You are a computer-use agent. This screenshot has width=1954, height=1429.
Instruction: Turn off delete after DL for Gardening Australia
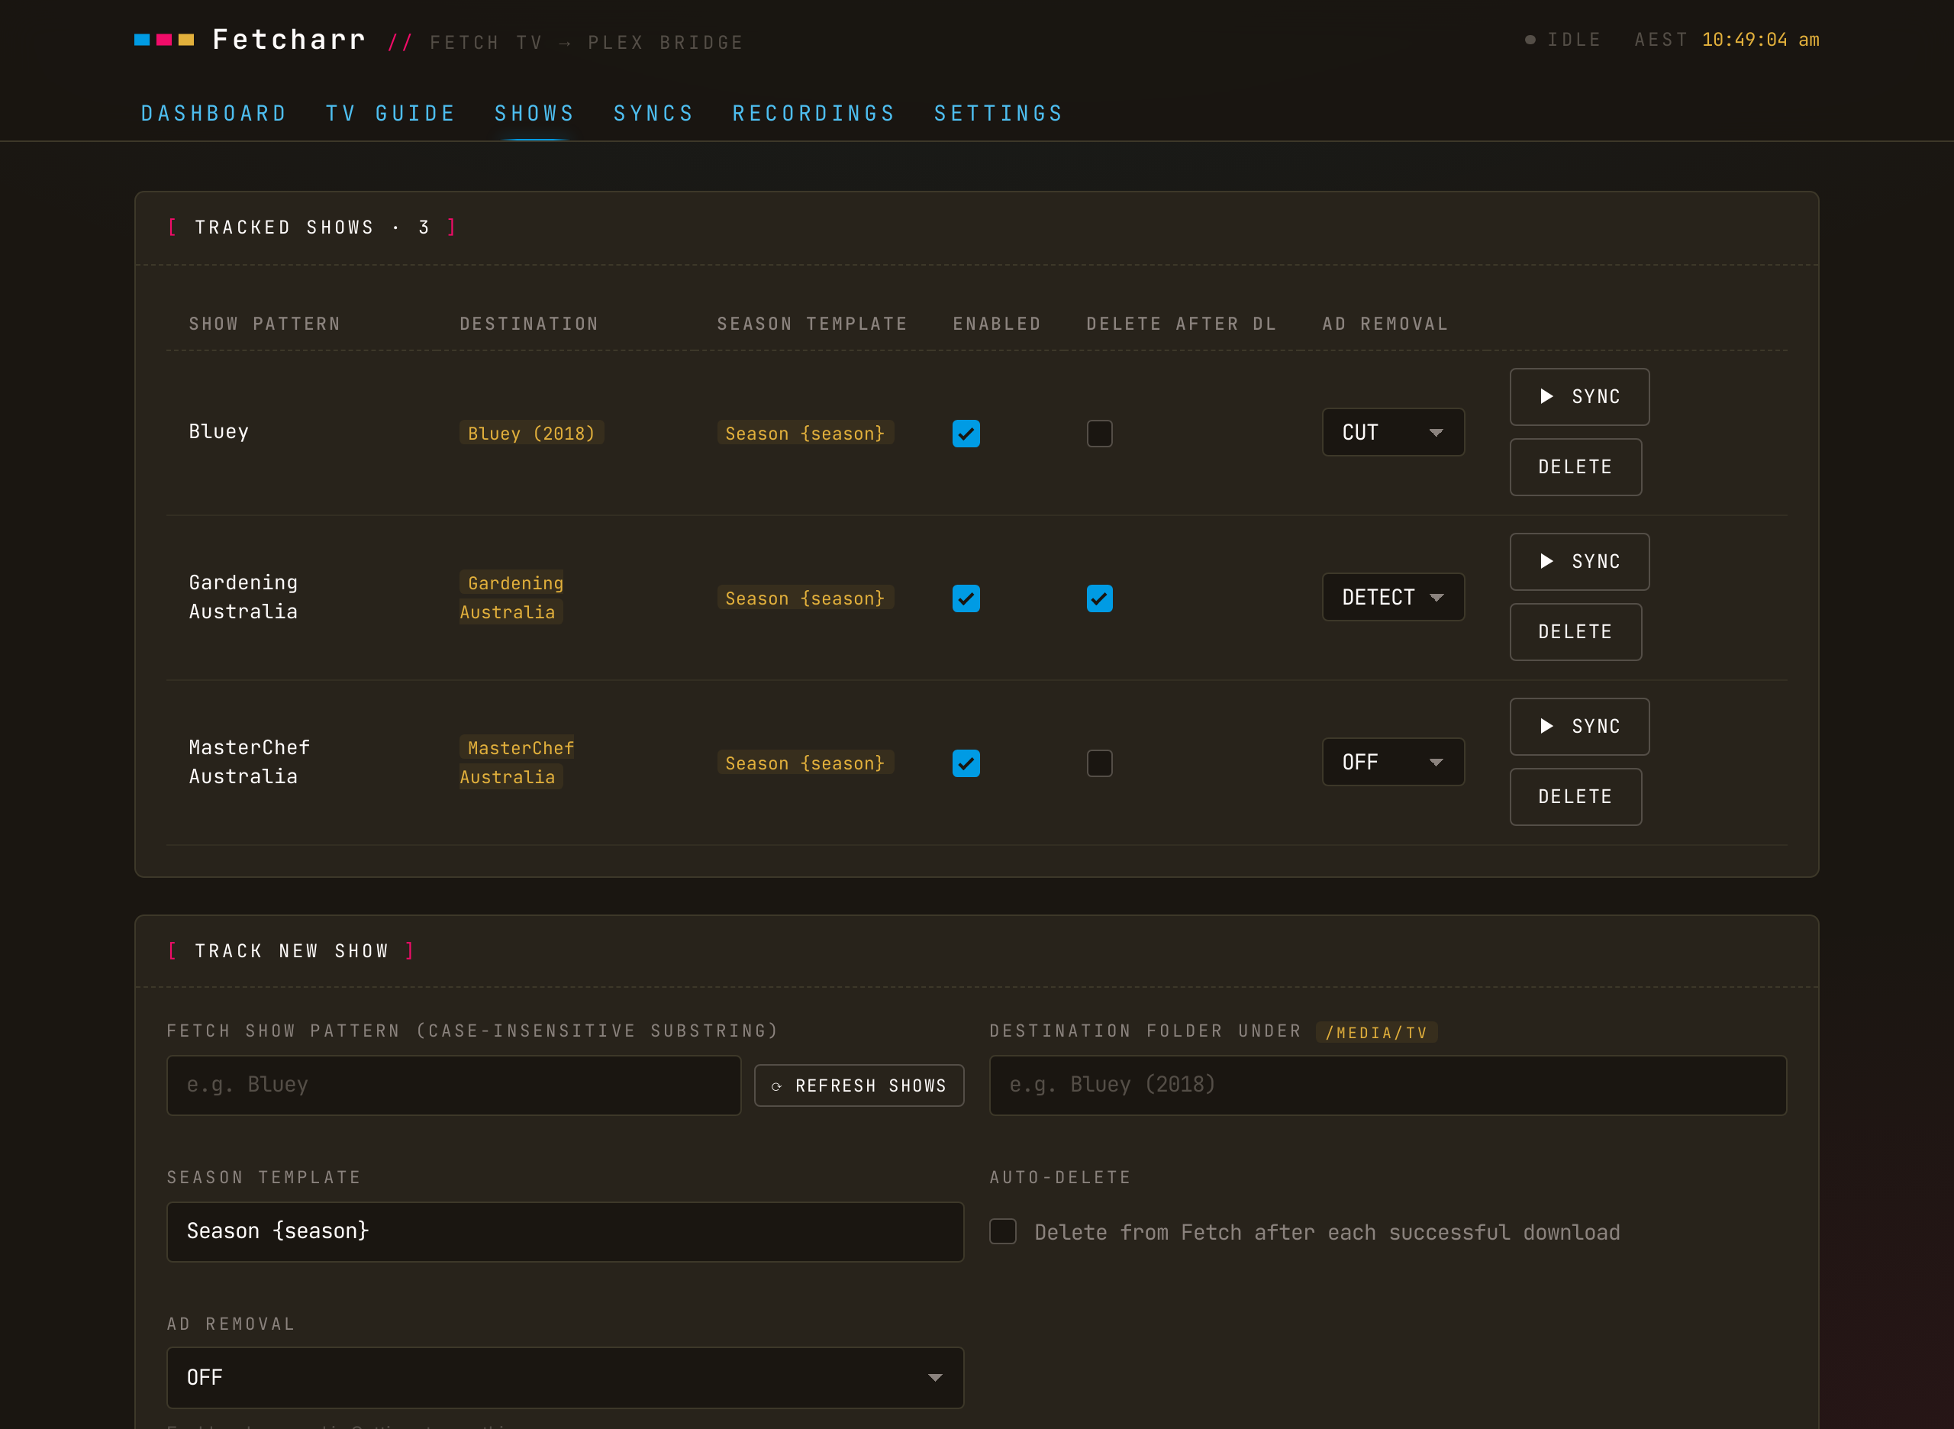coord(1099,598)
